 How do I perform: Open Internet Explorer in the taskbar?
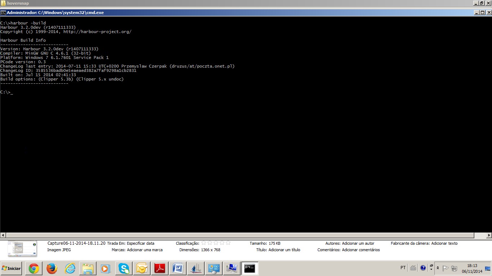click(70, 268)
